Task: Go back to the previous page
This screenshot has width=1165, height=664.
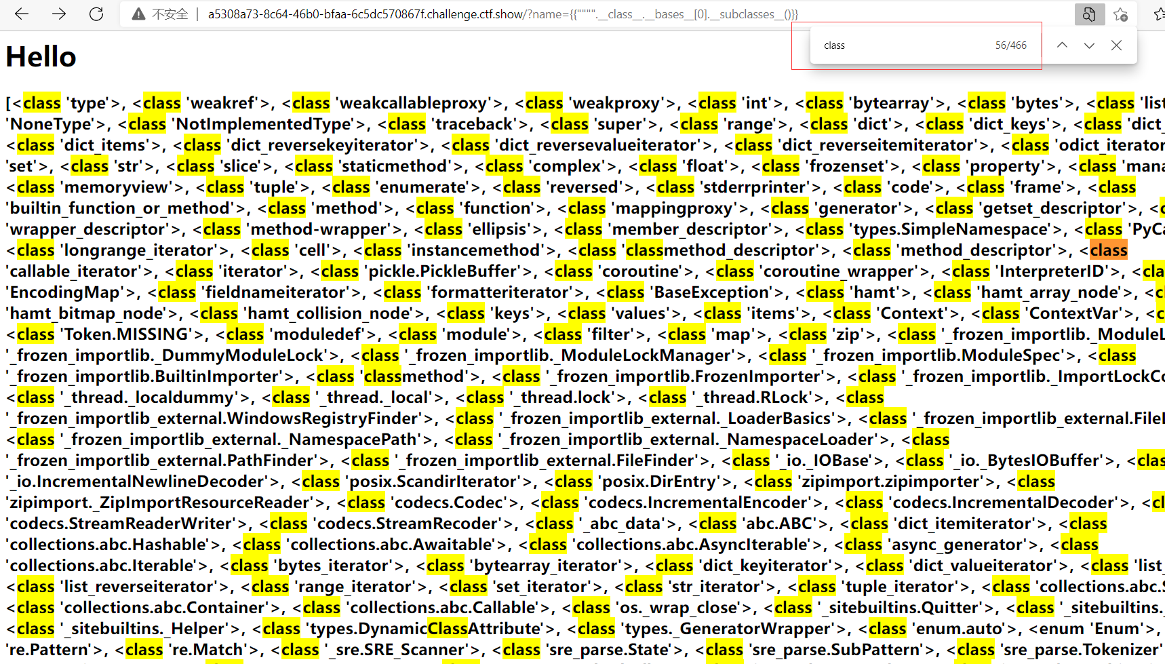Action: (22, 14)
